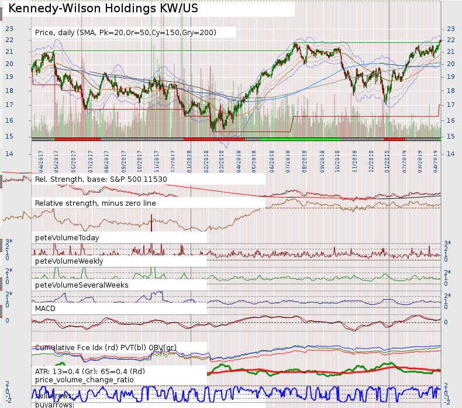Select the 05/2018 date label
This screenshot has height=408, width=462.
[x=254, y=161]
